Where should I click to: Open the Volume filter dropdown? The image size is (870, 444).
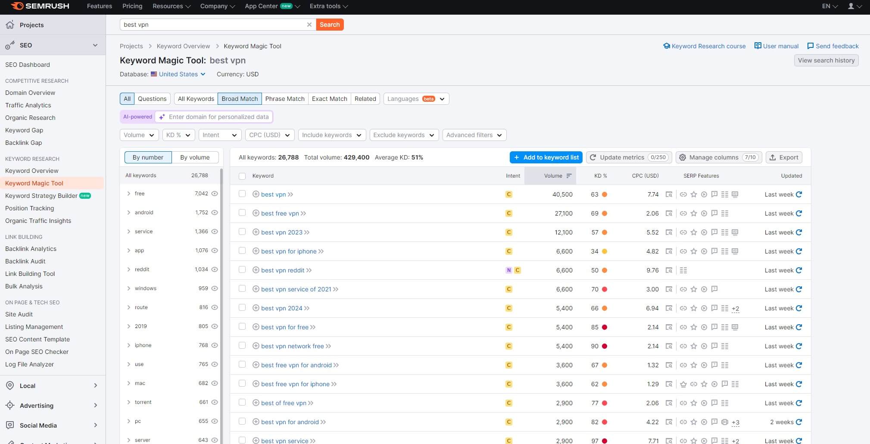click(x=139, y=135)
